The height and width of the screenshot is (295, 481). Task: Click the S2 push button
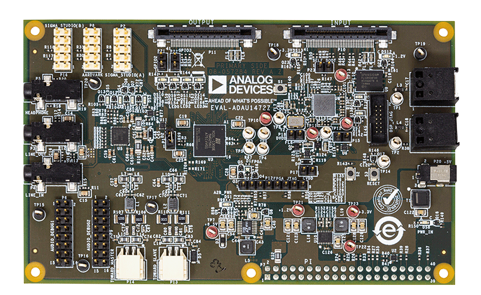[x=351, y=173]
